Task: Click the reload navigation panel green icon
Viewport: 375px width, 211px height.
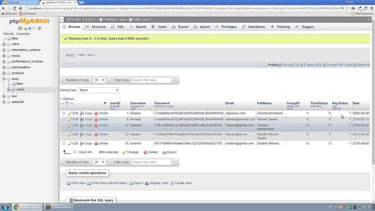Action: (39, 28)
